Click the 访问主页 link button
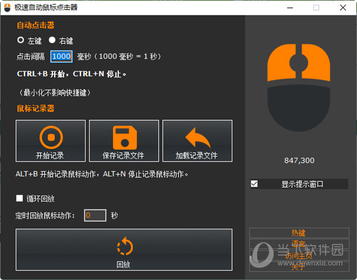Viewport: 357px width, 280px height. (x=299, y=256)
